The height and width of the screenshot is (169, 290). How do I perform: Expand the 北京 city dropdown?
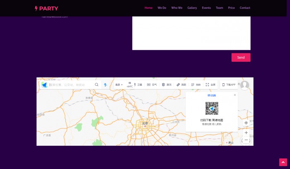tap(119, 84)
